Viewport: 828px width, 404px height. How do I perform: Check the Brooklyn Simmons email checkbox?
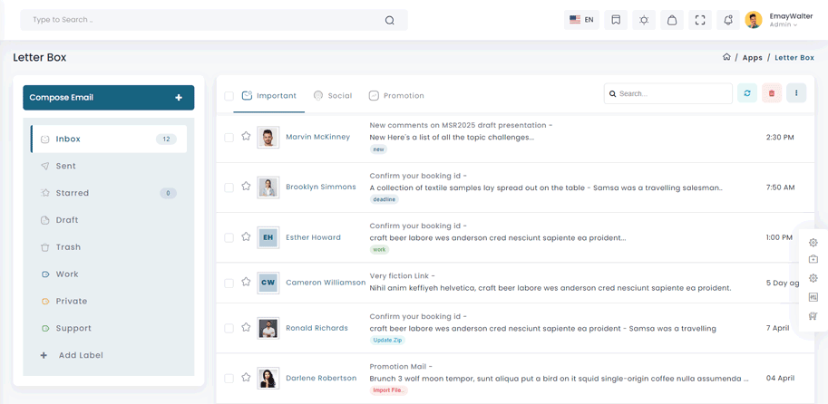(229, 188)
